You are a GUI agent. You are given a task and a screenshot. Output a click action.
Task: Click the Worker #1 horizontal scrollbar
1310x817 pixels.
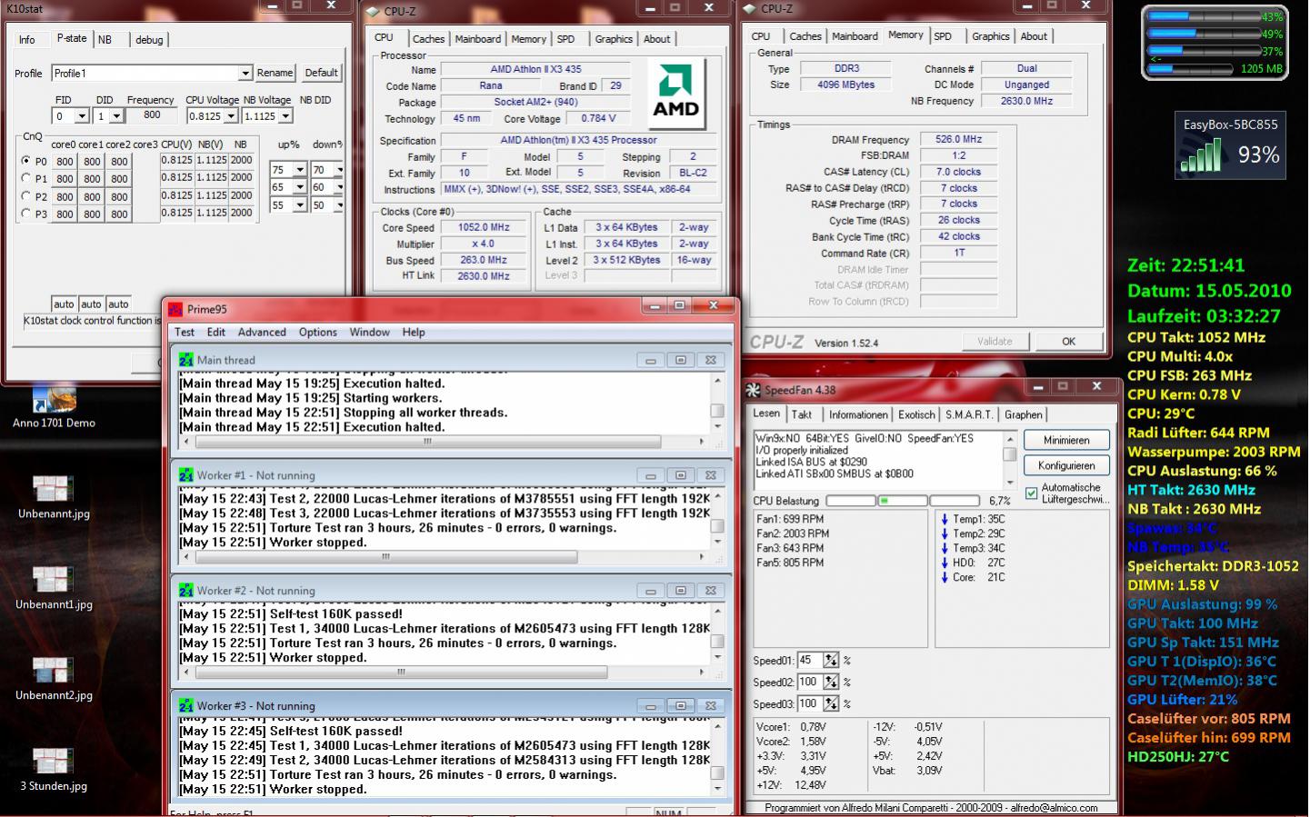coord(444,557)
